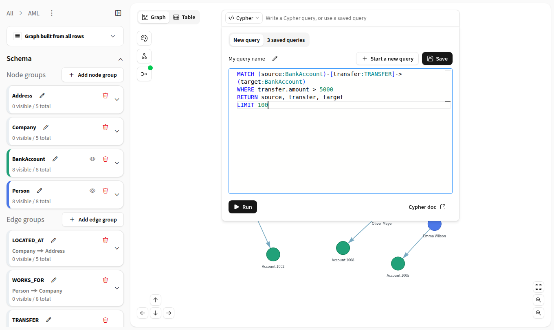
Task: Zoom out of the graph
Action: (x=539, y=313)
